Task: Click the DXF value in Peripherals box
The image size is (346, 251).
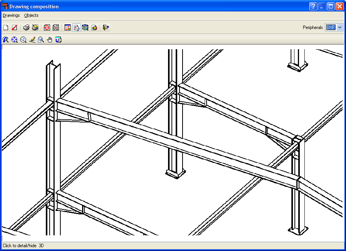Action: click(331, 27)
